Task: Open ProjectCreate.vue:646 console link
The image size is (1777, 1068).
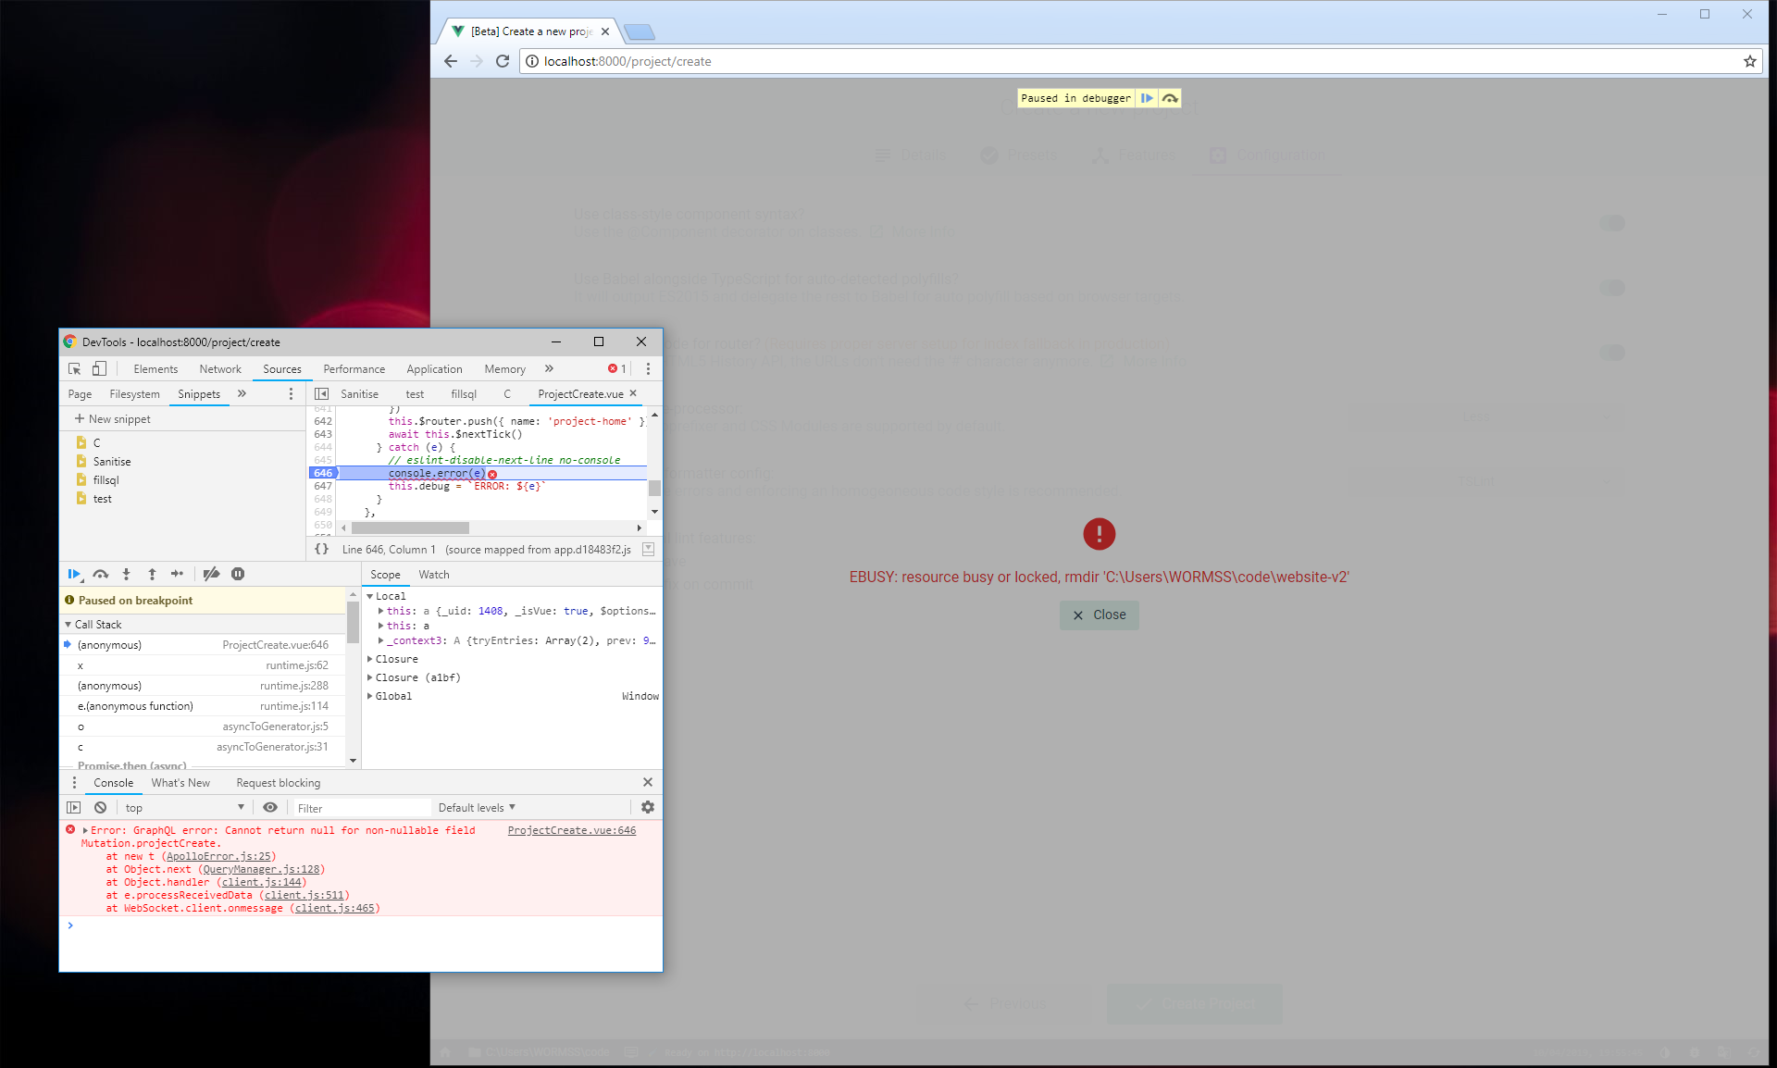Action: click(x=571, y=830)
